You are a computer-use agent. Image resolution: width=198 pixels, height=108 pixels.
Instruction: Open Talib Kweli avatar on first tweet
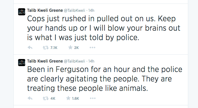pos(22,12)
